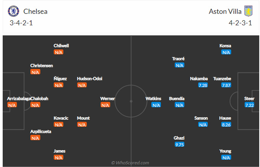Open Steer's 7.22 rating badge
The width and height of the screenshot is (260, 167).
[x=250, y=105]
